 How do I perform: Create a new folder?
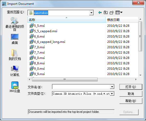(112, 13)
